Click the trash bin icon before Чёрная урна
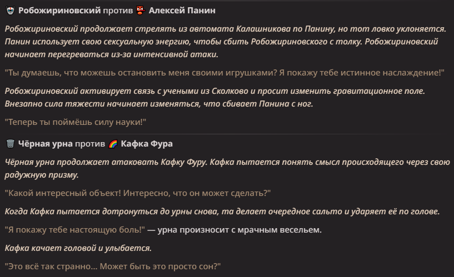454x277 pixels. tap(11, 144)
